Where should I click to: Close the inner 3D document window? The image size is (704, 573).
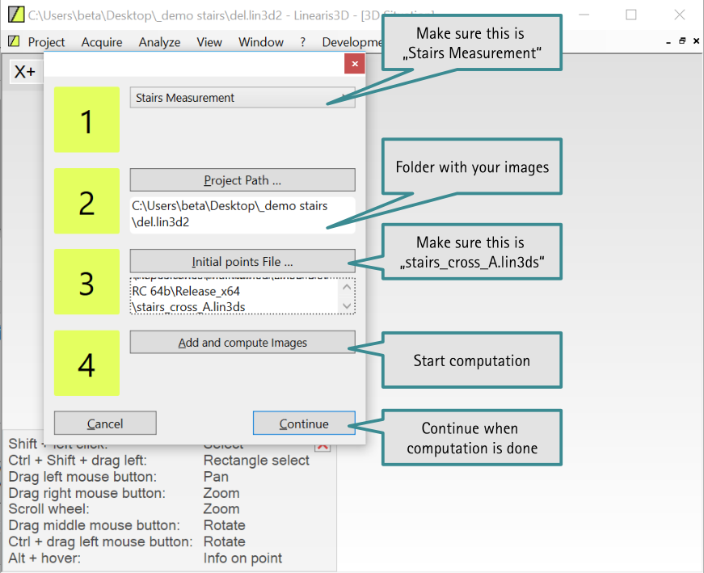pos(696,41)
